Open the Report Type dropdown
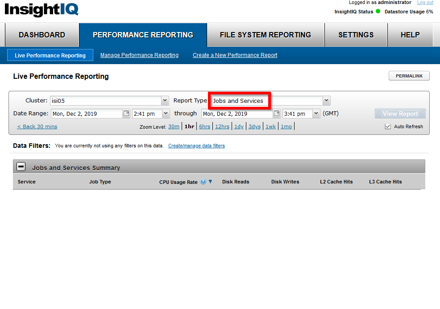 click(x=326, y=100)
